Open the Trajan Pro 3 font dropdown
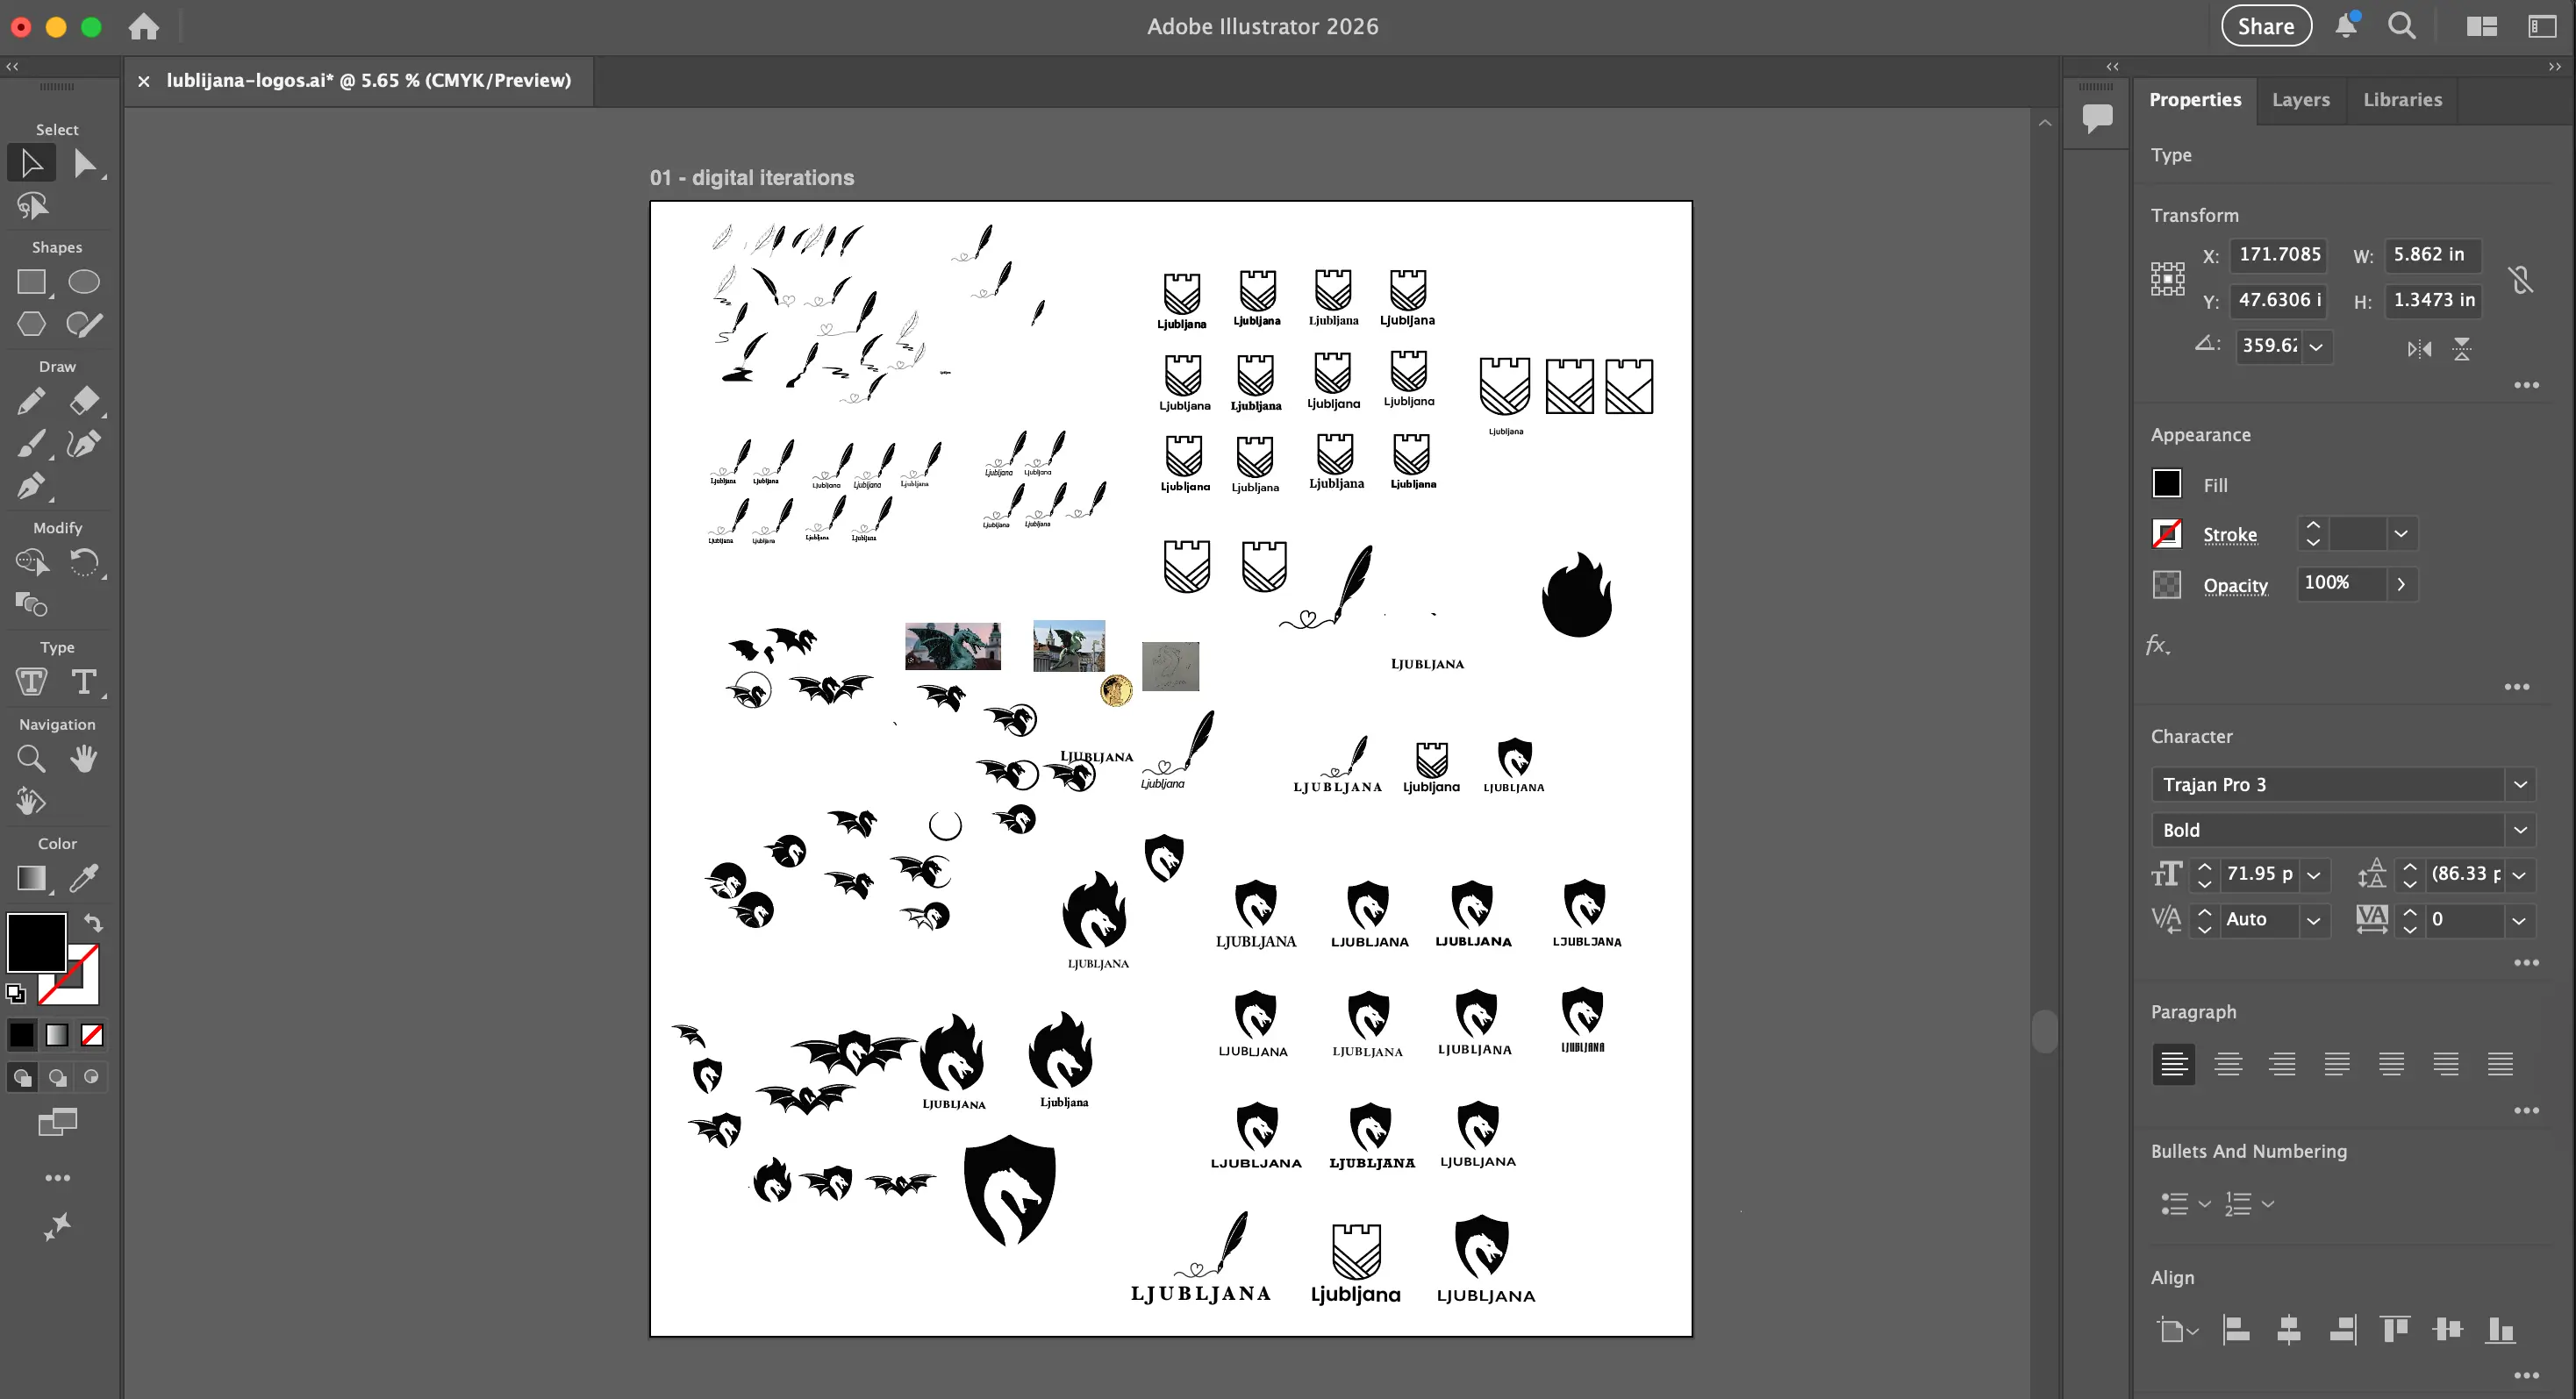This screenshot has height=1399, width=2576. 2520,785
